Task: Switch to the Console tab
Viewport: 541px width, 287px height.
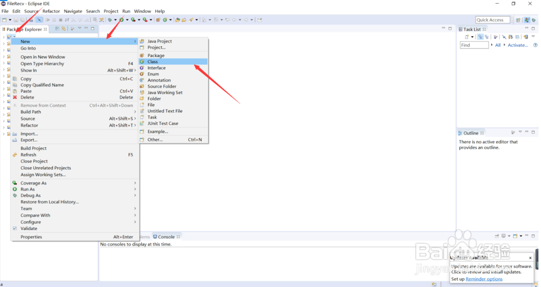Action: pyautogui.click(x=166, y=237)
